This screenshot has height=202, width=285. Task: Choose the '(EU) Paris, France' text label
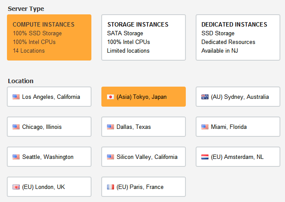pos(140,187)
